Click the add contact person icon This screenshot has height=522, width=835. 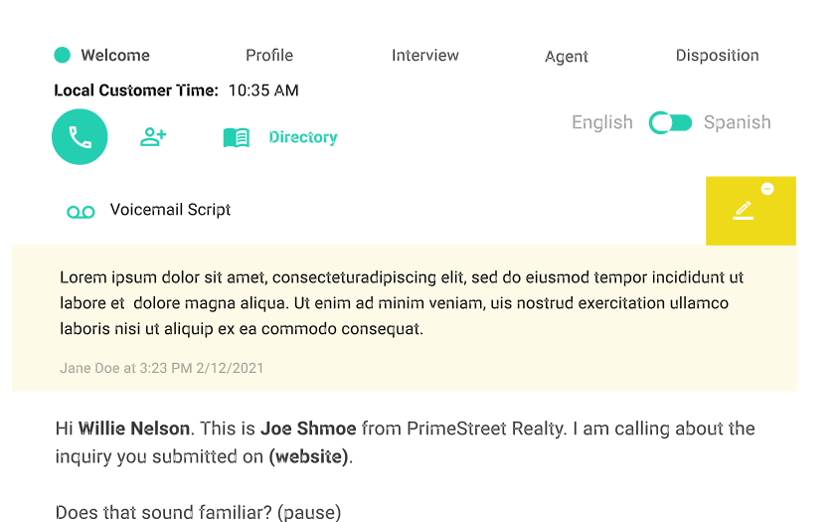[153, 137]
